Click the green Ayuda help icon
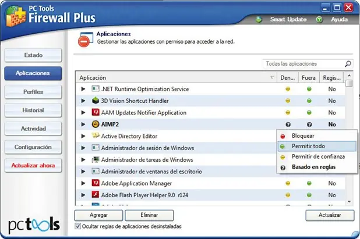This screenshot has width=360, height=239. point(319,20)
